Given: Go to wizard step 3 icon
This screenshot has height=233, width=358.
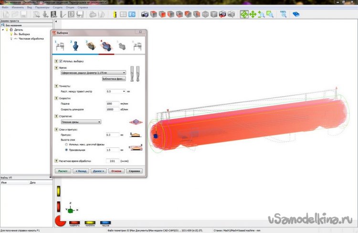Looking at the screenshot, I should (90, 47).
